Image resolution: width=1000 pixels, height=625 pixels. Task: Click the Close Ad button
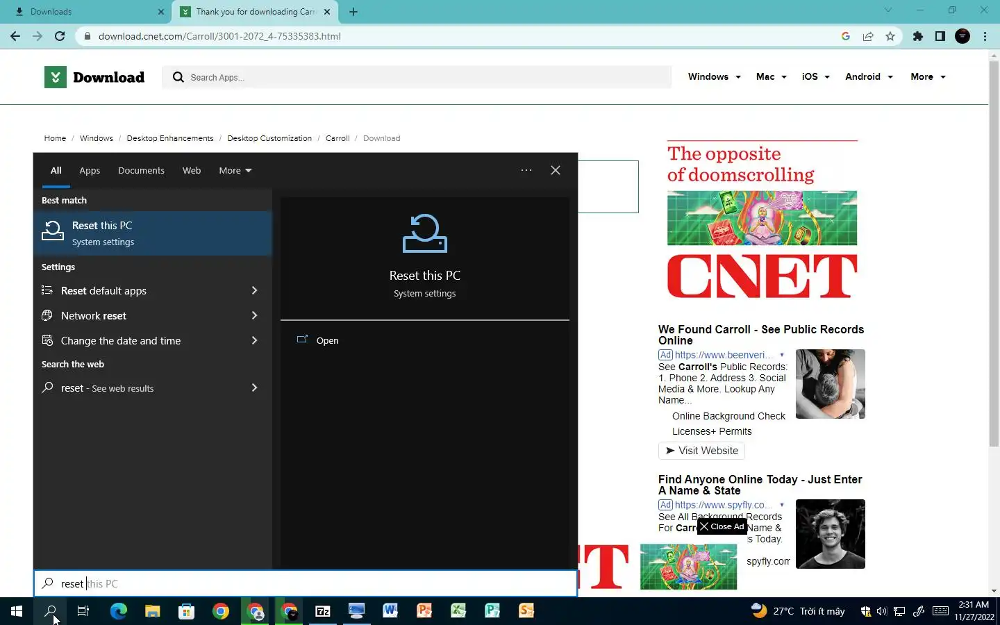[722, 526]
